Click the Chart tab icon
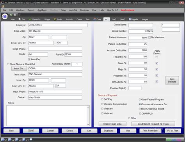 (x=94, y=19)
